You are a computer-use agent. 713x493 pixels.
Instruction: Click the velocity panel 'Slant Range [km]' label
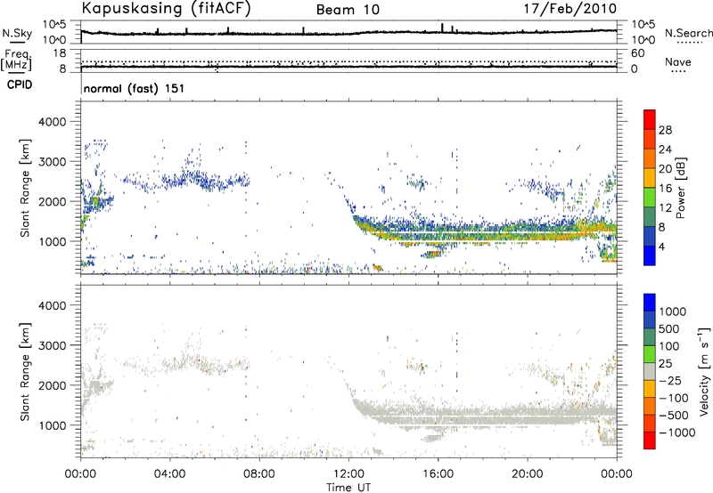pyautogui.click(x=25, y=371)
